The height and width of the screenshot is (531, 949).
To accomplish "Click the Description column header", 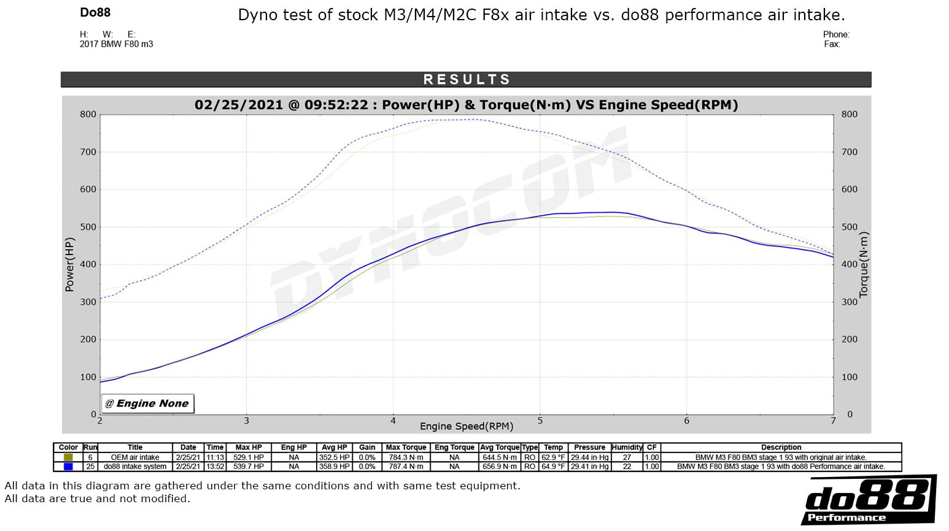I will [x=780, y=447].
